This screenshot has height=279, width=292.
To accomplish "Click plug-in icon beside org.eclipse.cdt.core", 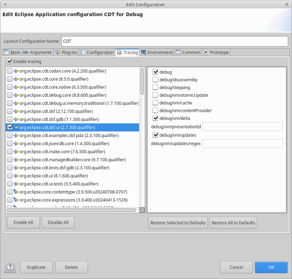I will point(16,79).
